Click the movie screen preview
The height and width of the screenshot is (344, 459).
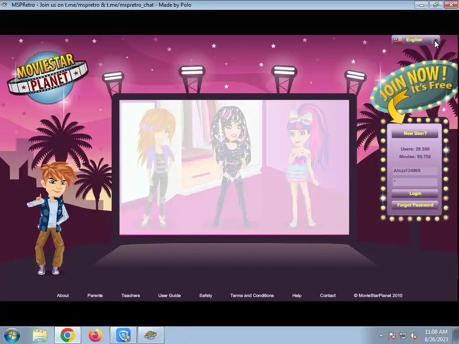click(234, 167)
